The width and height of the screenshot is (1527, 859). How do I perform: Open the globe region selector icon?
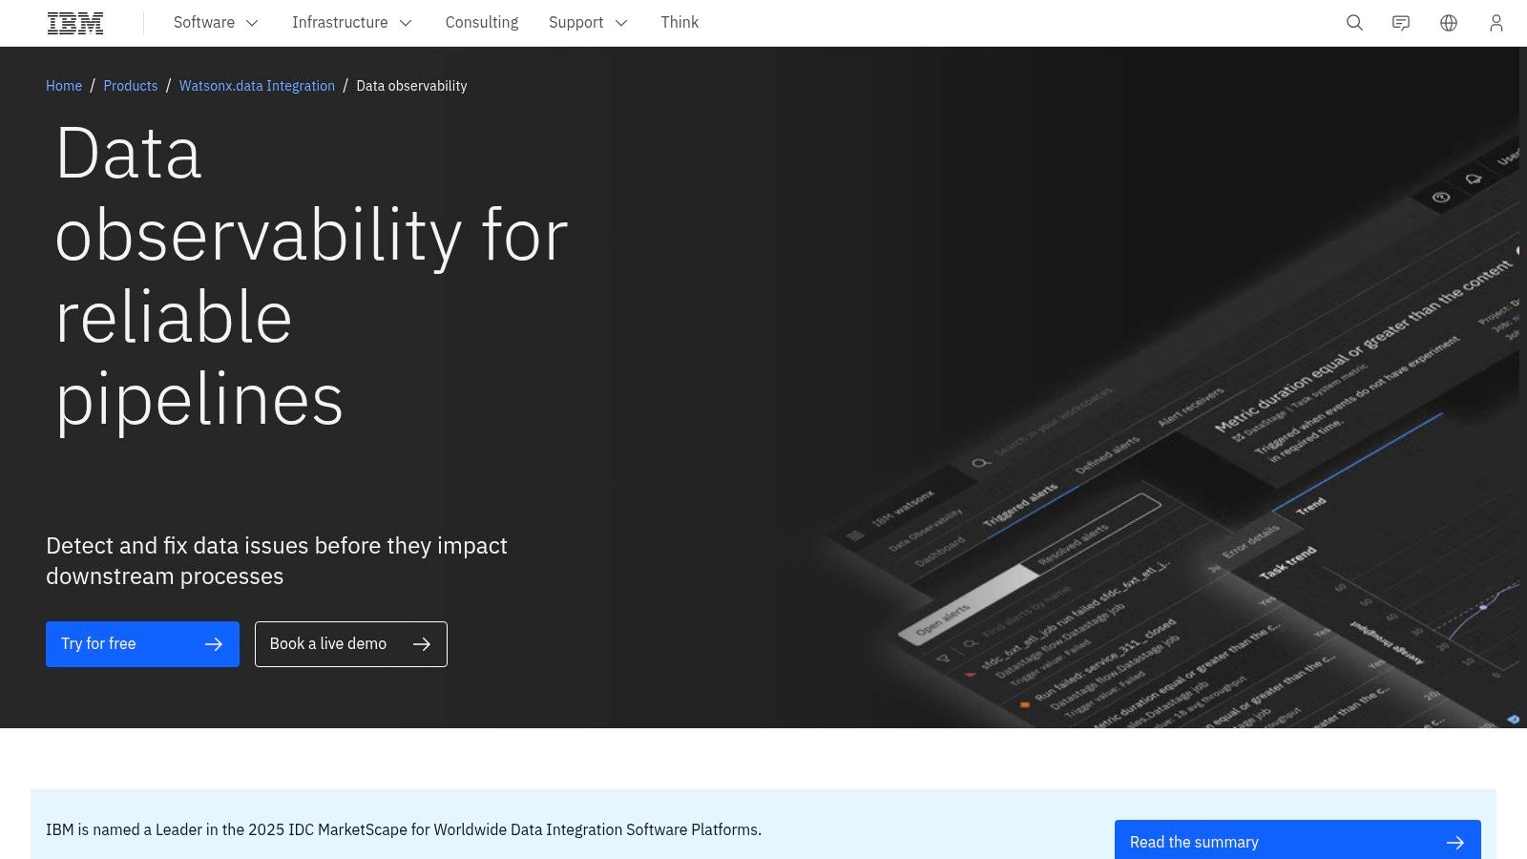1449,23
